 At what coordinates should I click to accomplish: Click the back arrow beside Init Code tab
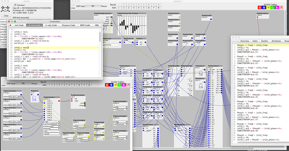coord(10,25)
